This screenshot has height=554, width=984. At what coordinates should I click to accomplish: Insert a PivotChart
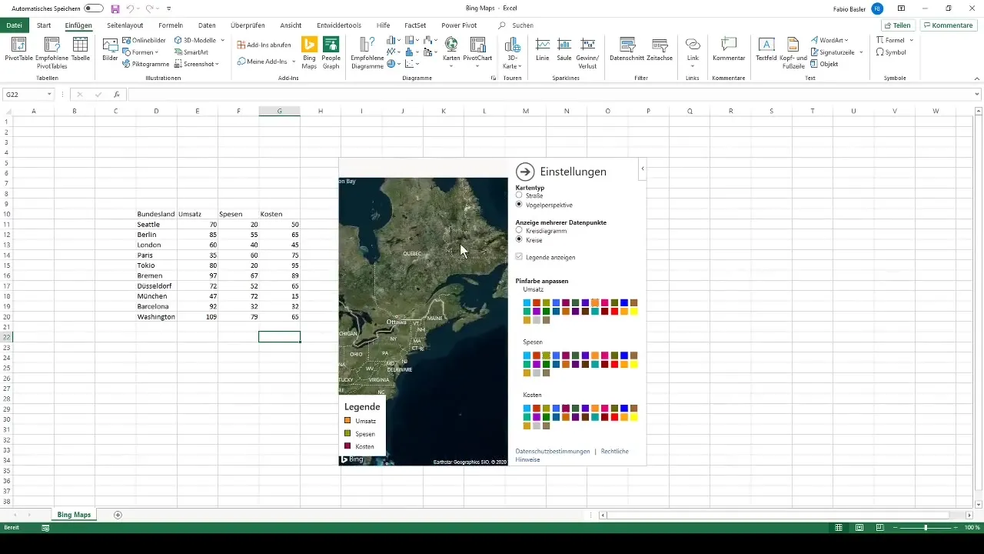pyautogui.click(x=478, y=52)
